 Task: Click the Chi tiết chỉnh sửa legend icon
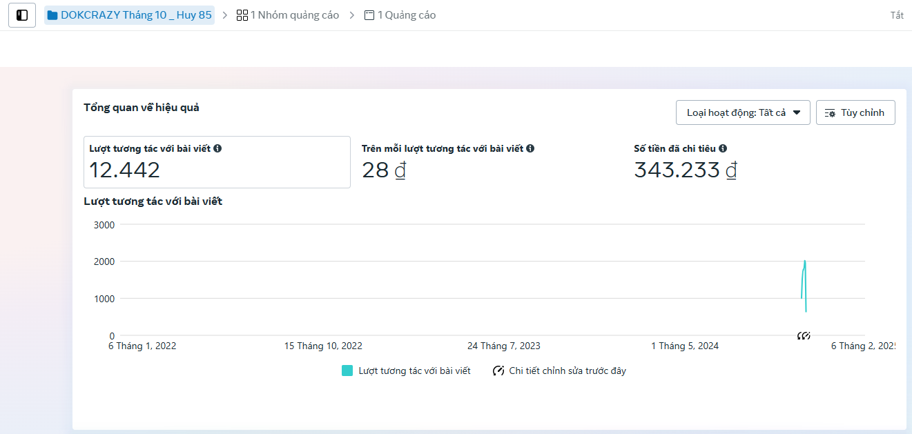(498, 371)
